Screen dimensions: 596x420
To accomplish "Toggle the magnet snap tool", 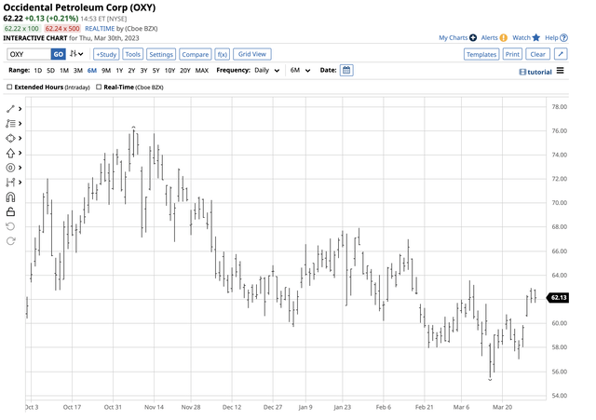I will pyautogui.click(x=10, y=196).
